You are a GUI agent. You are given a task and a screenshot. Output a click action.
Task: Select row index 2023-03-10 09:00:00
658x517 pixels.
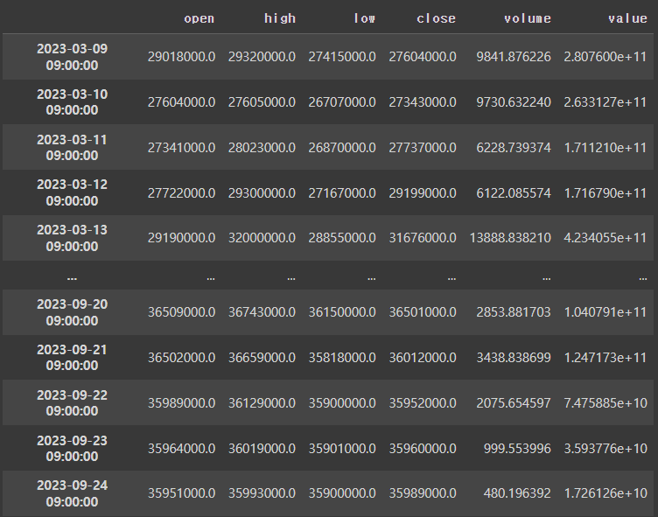(72, 102)
